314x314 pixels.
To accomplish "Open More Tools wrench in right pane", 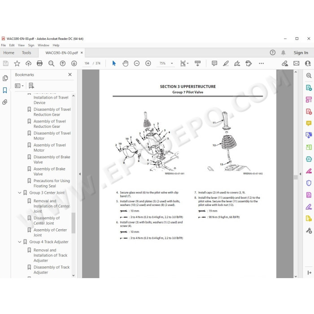I will pyautogui.click(x=309, y=231).
